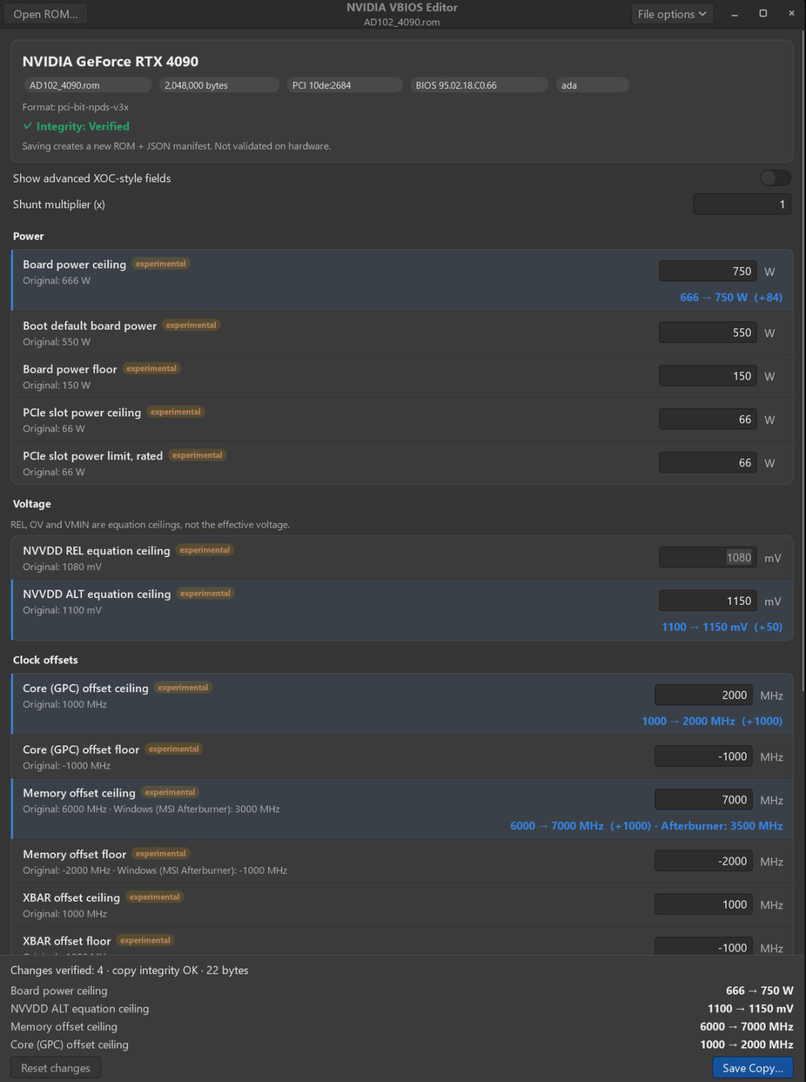Edit the PCIe slot power ceiling field
The image size is (806, 1082).
coord(707,419)
